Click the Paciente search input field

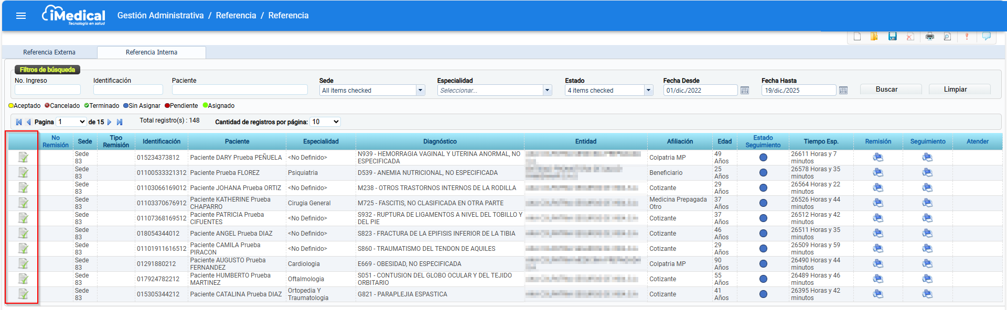[240, 90]
